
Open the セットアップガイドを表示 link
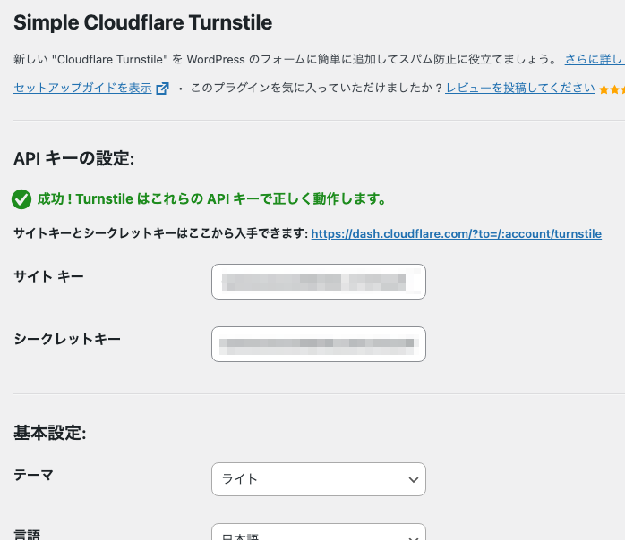pos(82,89)
